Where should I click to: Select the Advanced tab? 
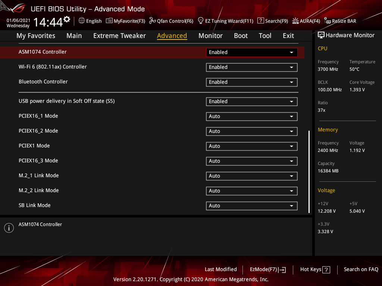(172, 36)
